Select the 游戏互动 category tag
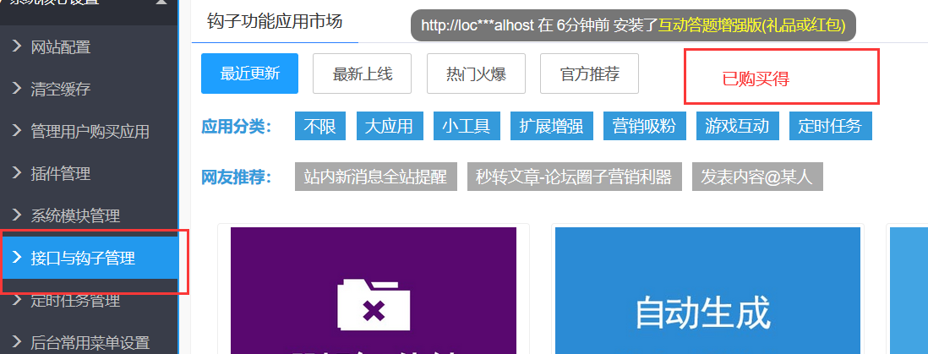Viewport: 928px width, 354px height. click(737, 127)
